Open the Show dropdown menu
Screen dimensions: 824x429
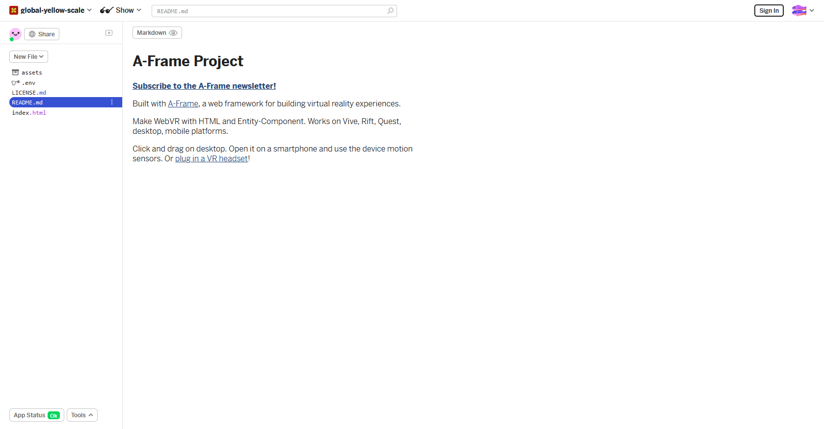click(x=121, y=10)
